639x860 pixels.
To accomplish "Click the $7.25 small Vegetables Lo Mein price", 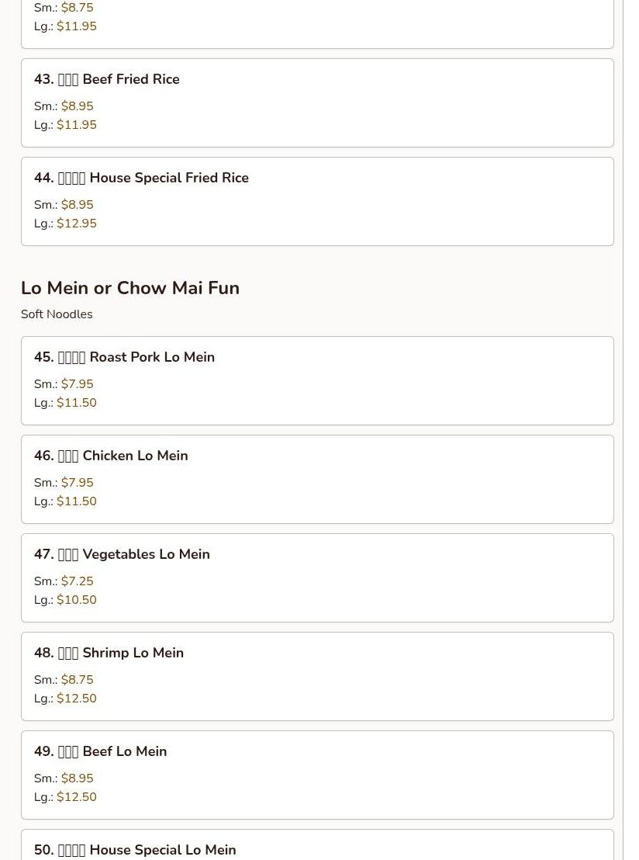I will [x=77, y=581].
